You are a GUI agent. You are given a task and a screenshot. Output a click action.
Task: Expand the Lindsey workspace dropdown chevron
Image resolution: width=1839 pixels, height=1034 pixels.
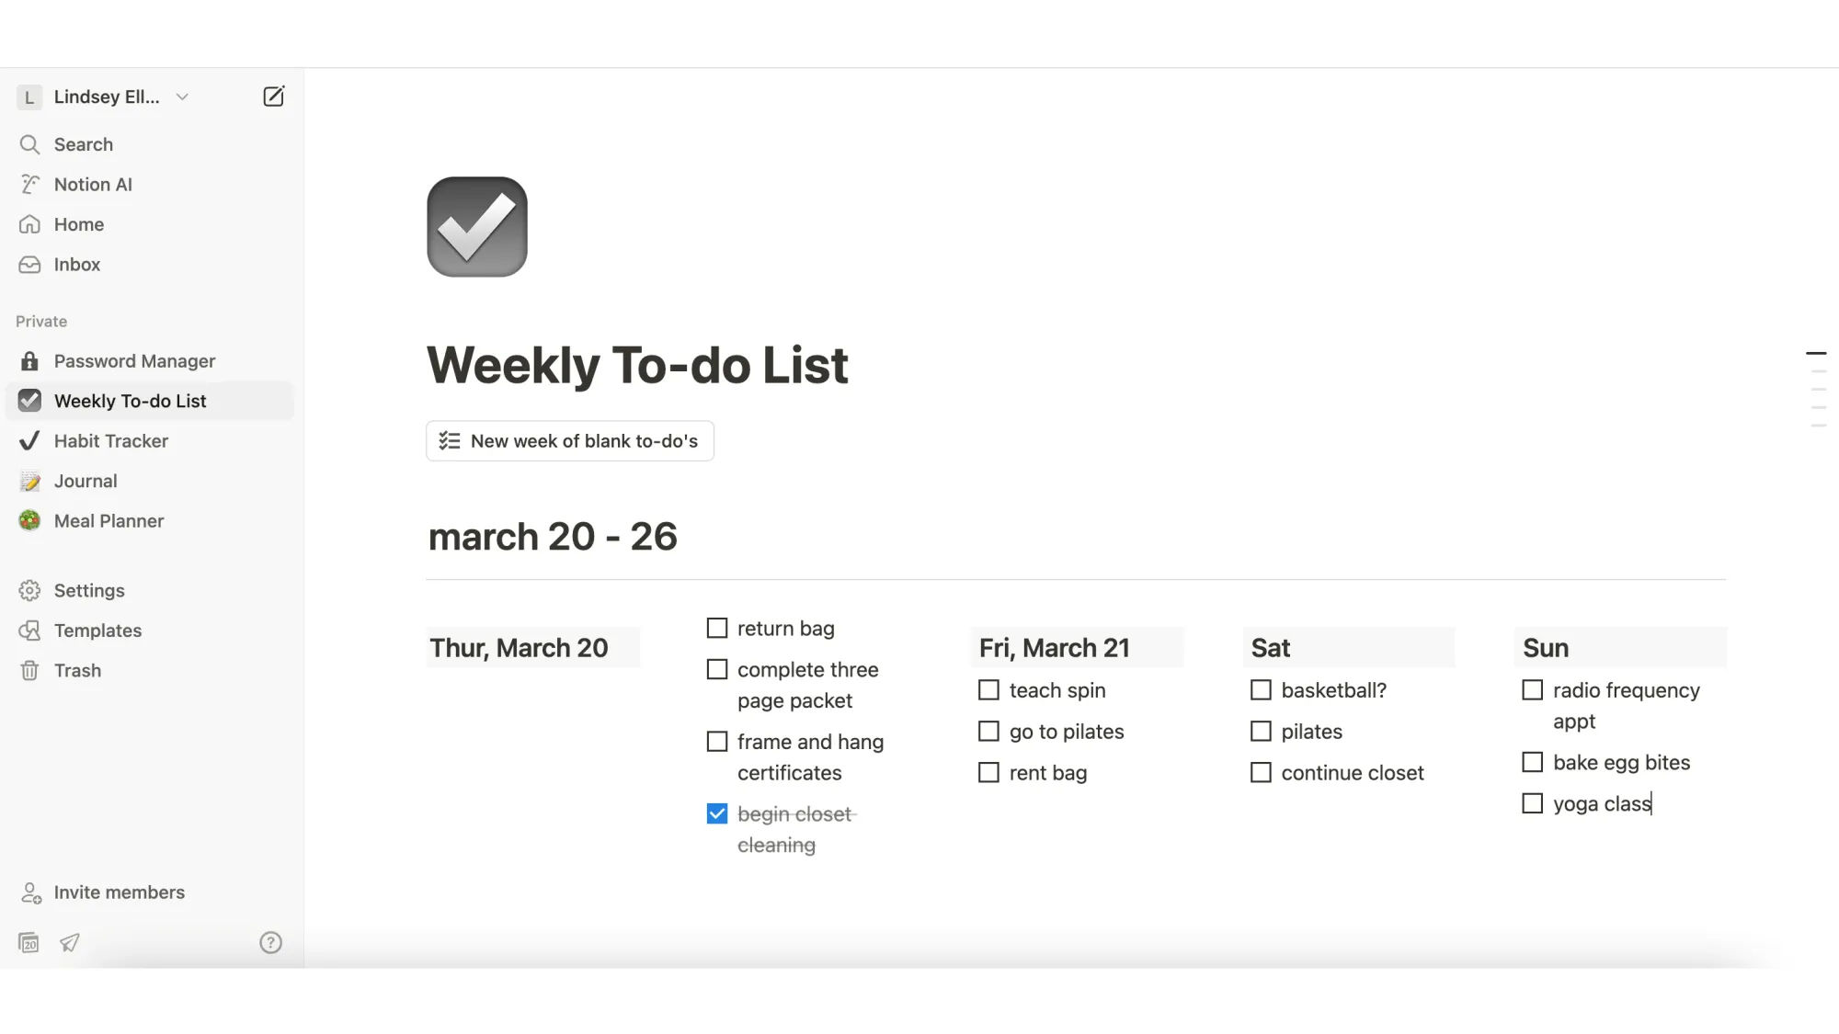point(182,97)
